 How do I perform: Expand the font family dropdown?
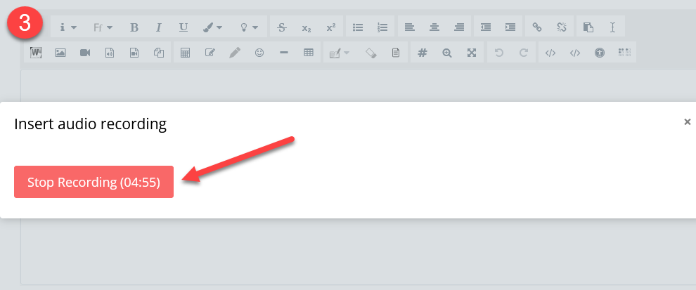(x=103, y=27)
